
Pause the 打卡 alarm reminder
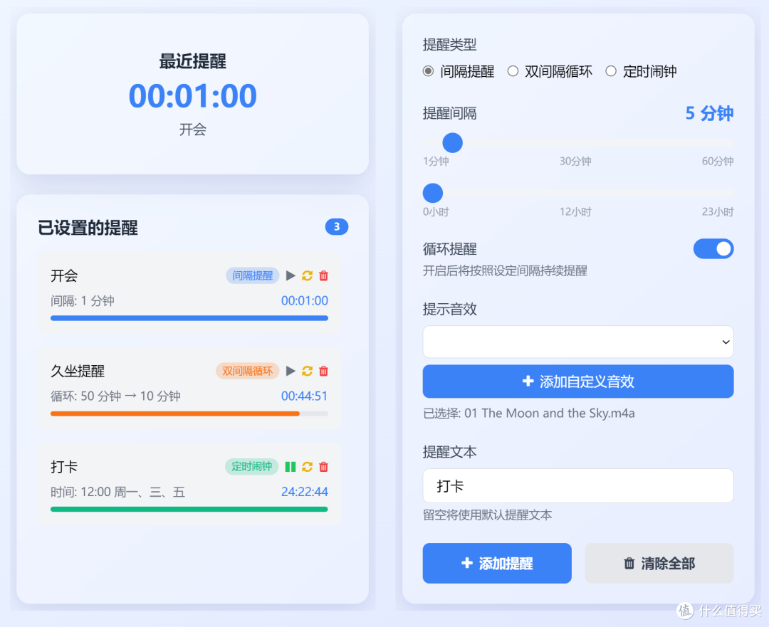[291, 466]
